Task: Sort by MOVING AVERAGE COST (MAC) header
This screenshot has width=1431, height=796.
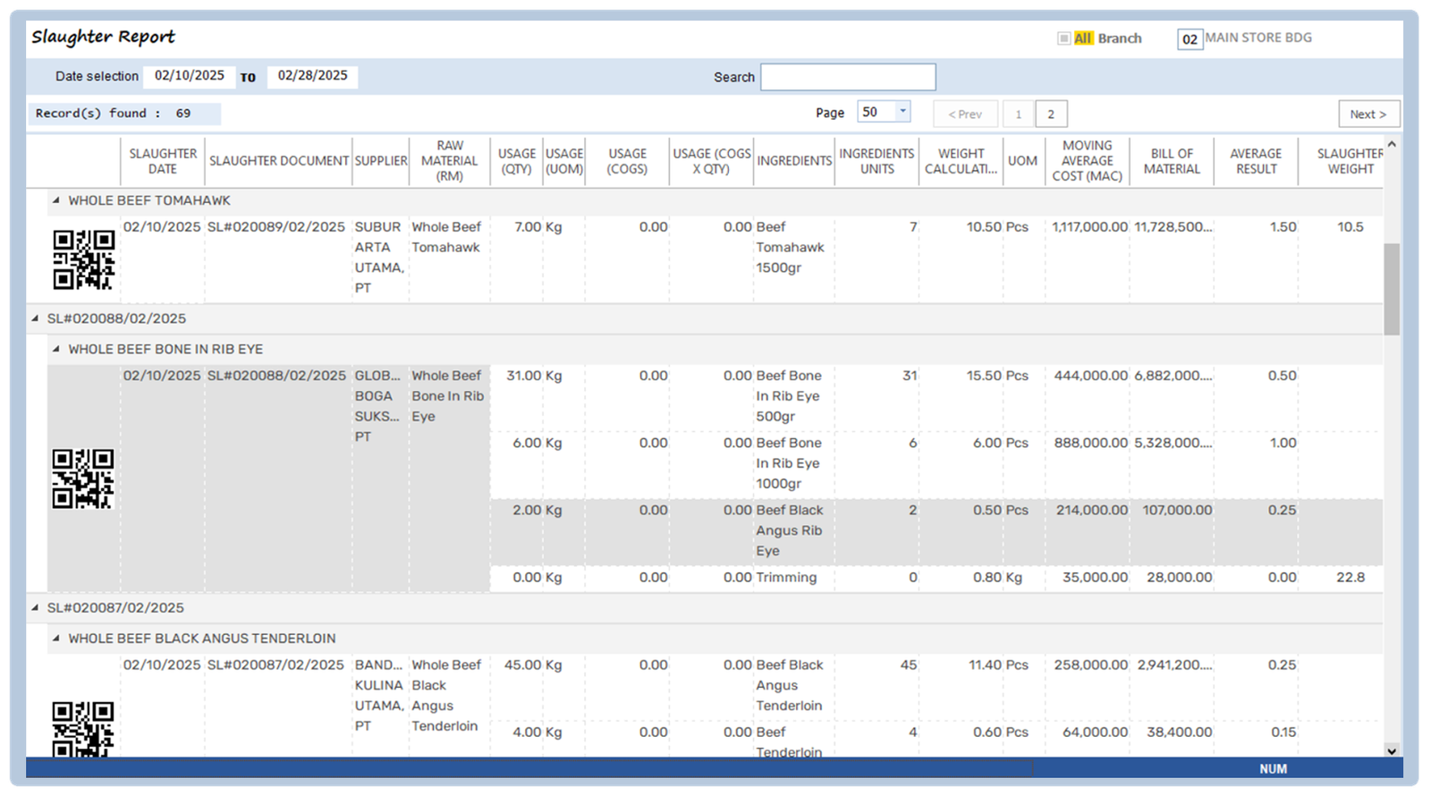Action: tap(1088, 161)
